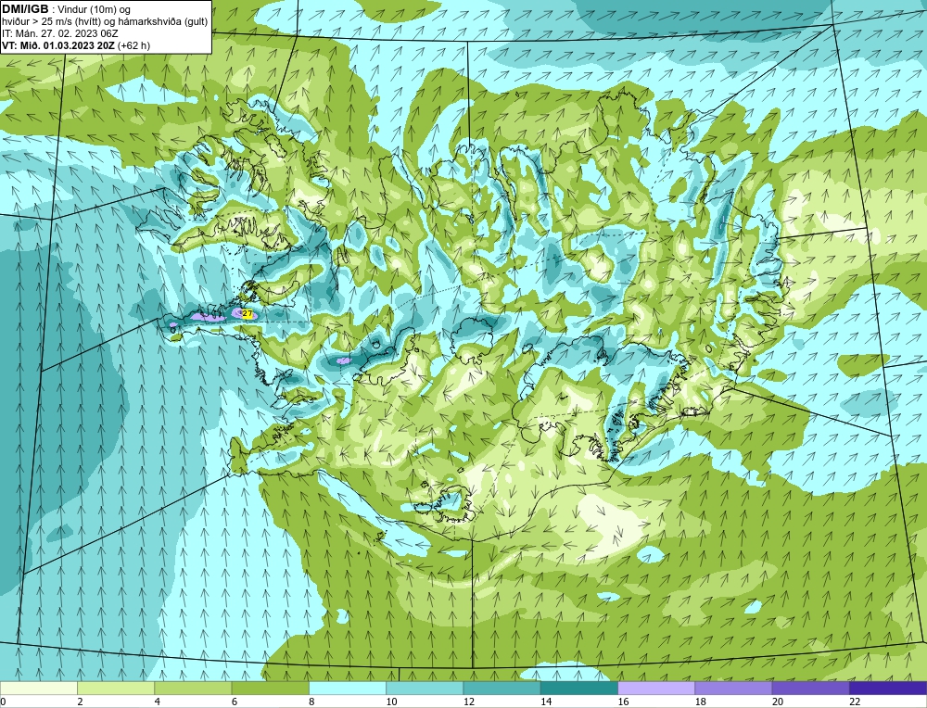Click the legend scale value 2

click(80, 702)
